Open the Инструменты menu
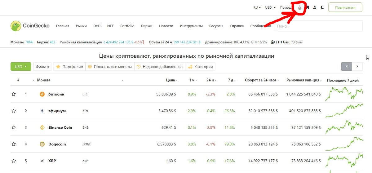 point(191,26)
